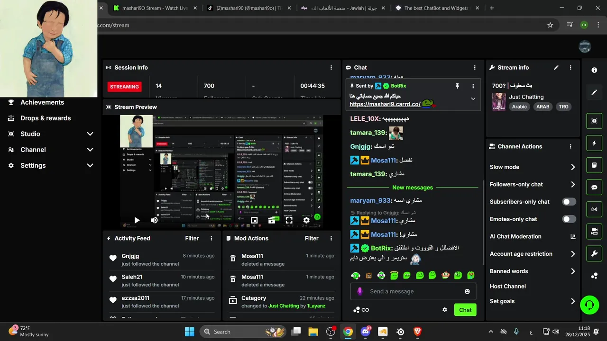Toggle Subscribers-only chat switch

click(x=569, y=202)
